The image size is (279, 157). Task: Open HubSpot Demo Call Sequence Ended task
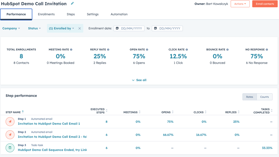click(x=52, y=150)
